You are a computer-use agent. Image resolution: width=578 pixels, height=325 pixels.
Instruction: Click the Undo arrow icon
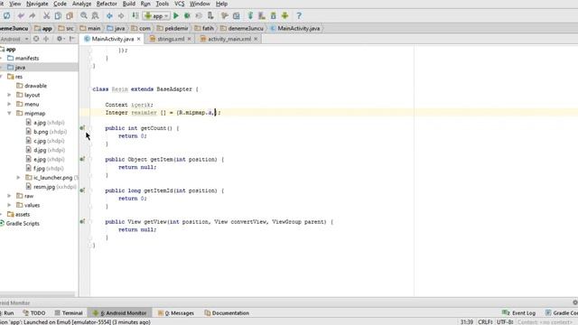coord(21,16)
